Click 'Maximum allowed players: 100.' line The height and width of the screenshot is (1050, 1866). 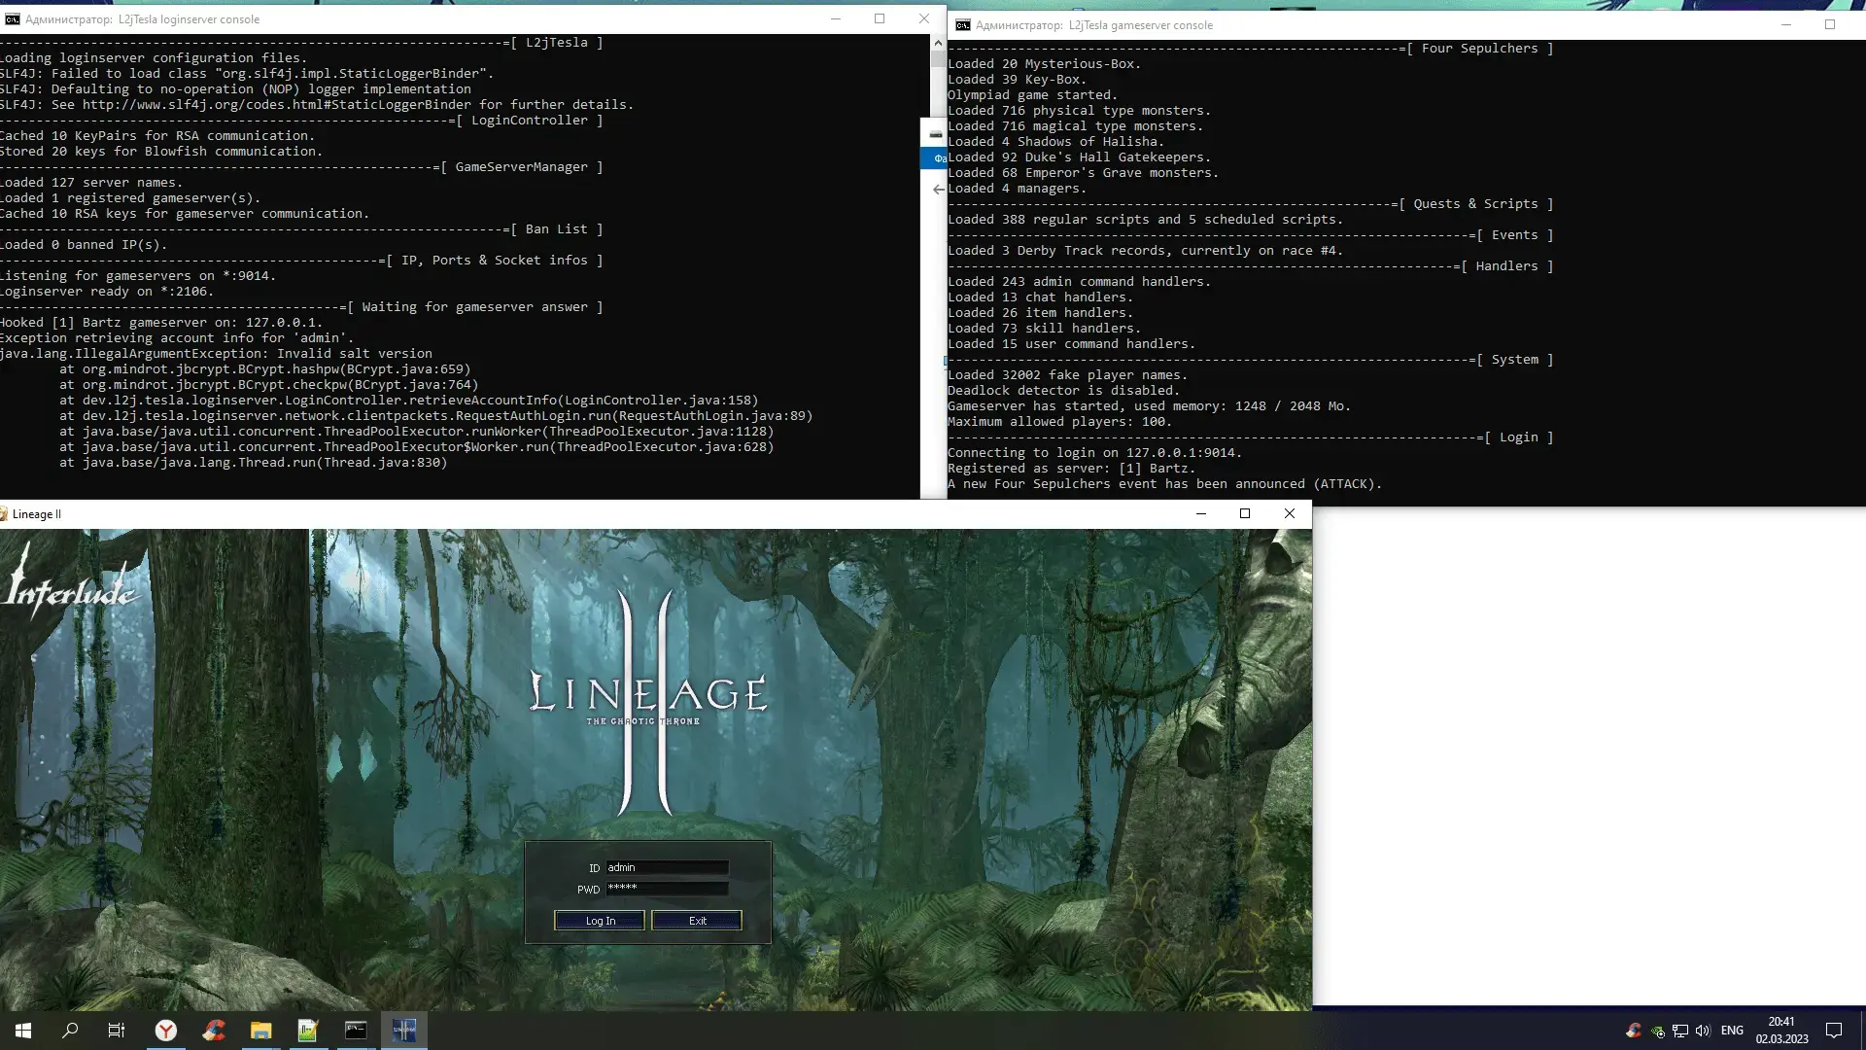coord(1059,422)
